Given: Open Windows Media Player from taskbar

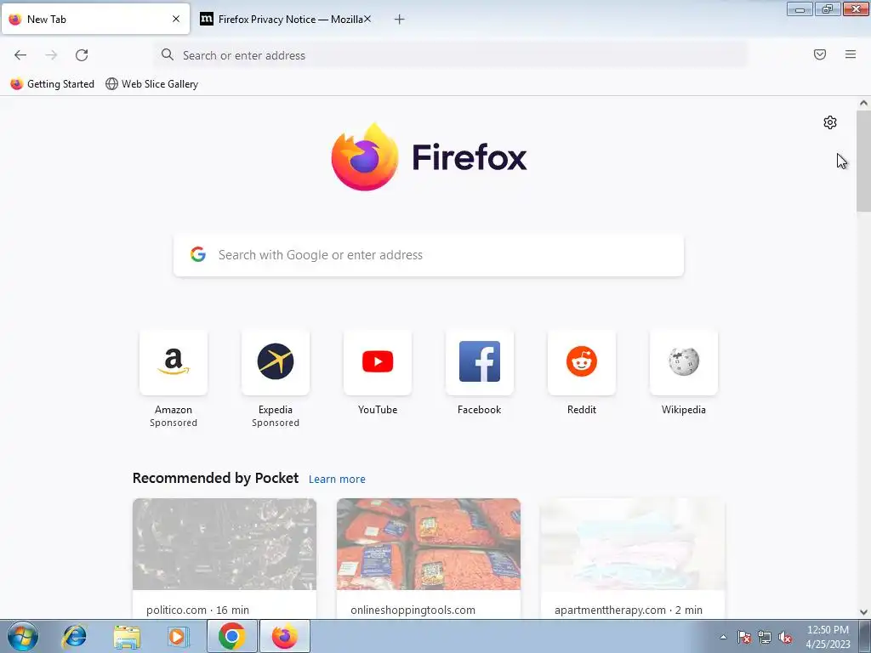Looking at the screenshot, I should click(x=178, y=636).
